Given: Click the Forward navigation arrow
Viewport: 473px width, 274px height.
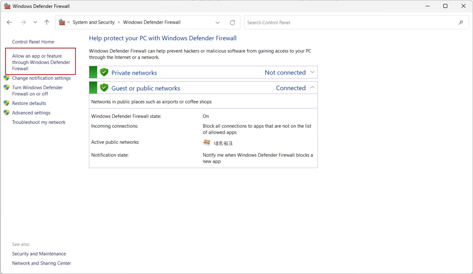Looking at the screenshot, I should [x=23, y=22].
